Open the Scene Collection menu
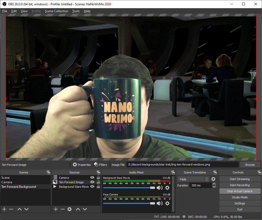 57,11
